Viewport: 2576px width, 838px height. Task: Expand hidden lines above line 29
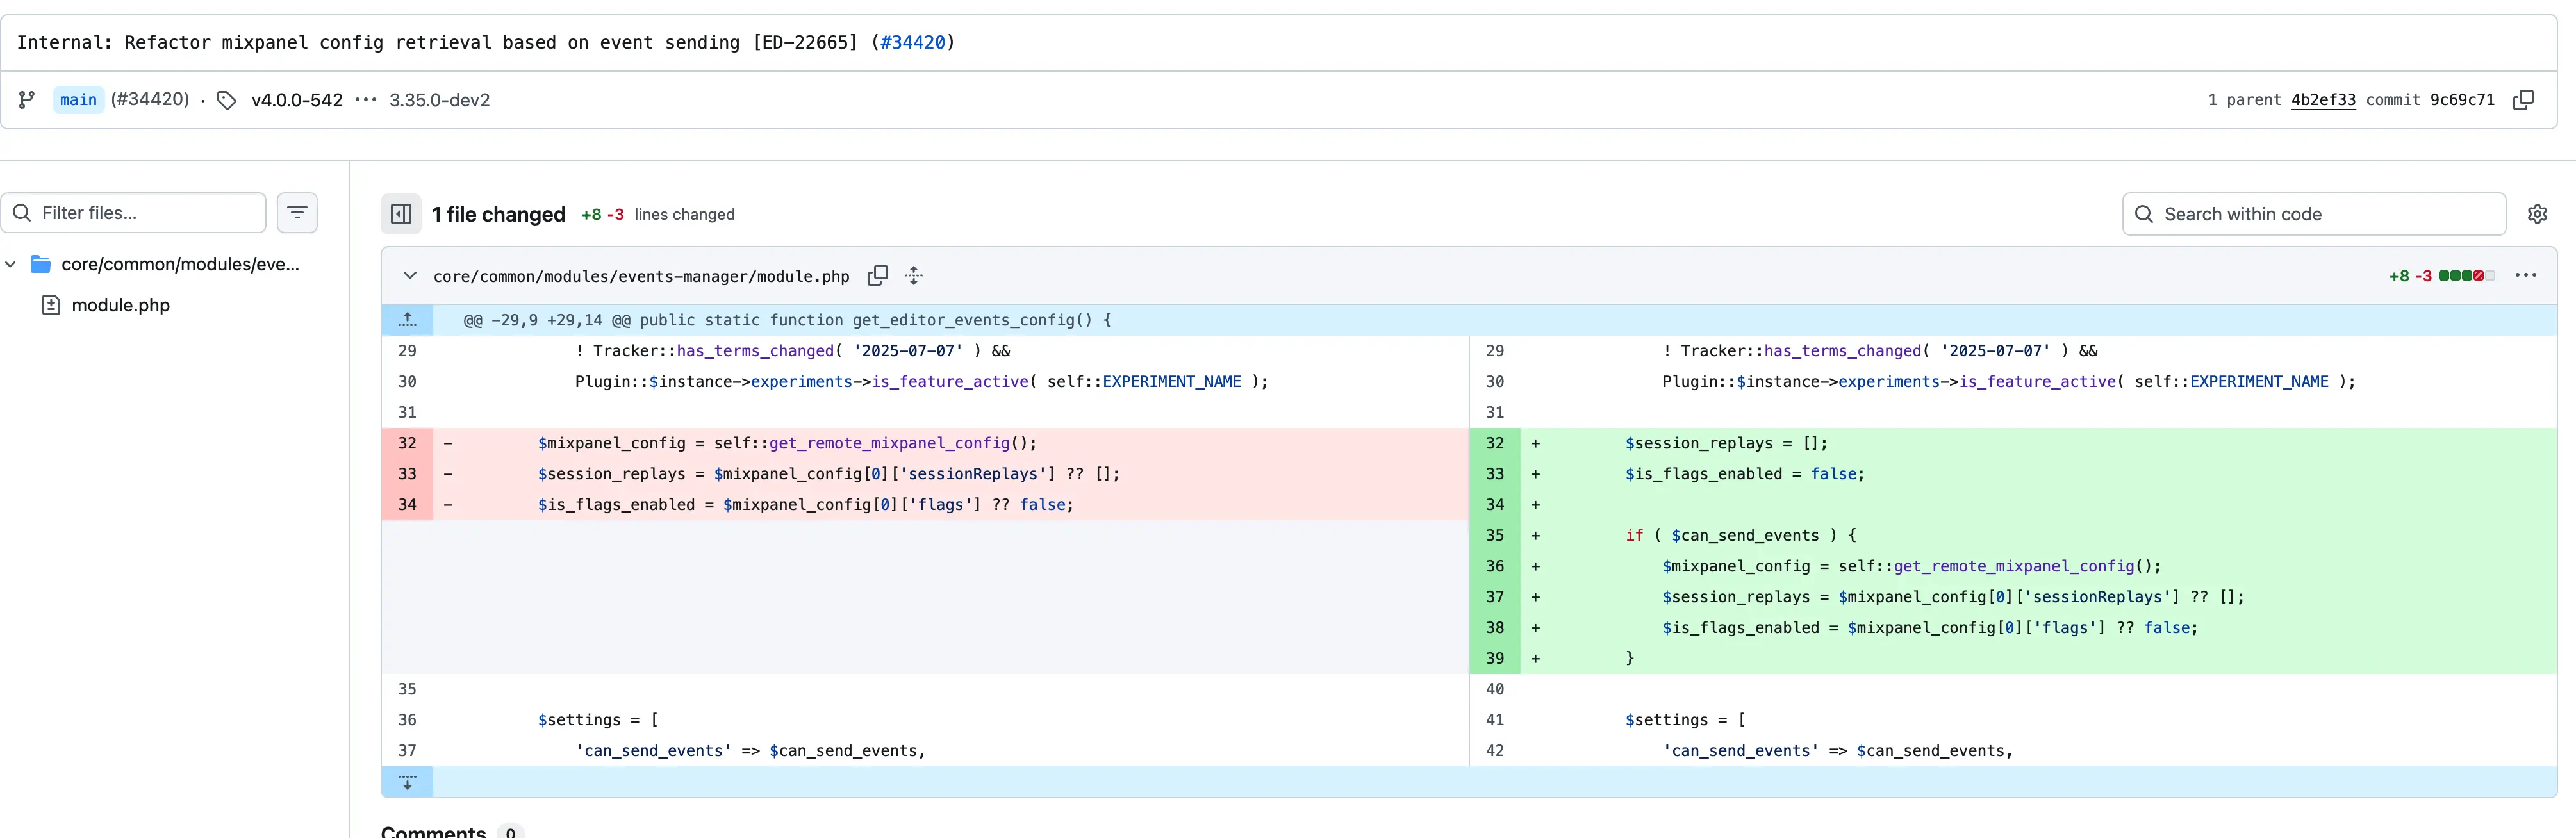click(x=407, y=320)
